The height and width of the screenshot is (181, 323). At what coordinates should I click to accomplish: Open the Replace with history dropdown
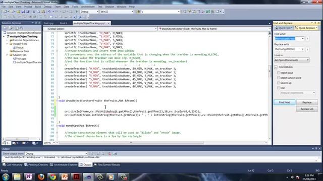tap(303, 49)
